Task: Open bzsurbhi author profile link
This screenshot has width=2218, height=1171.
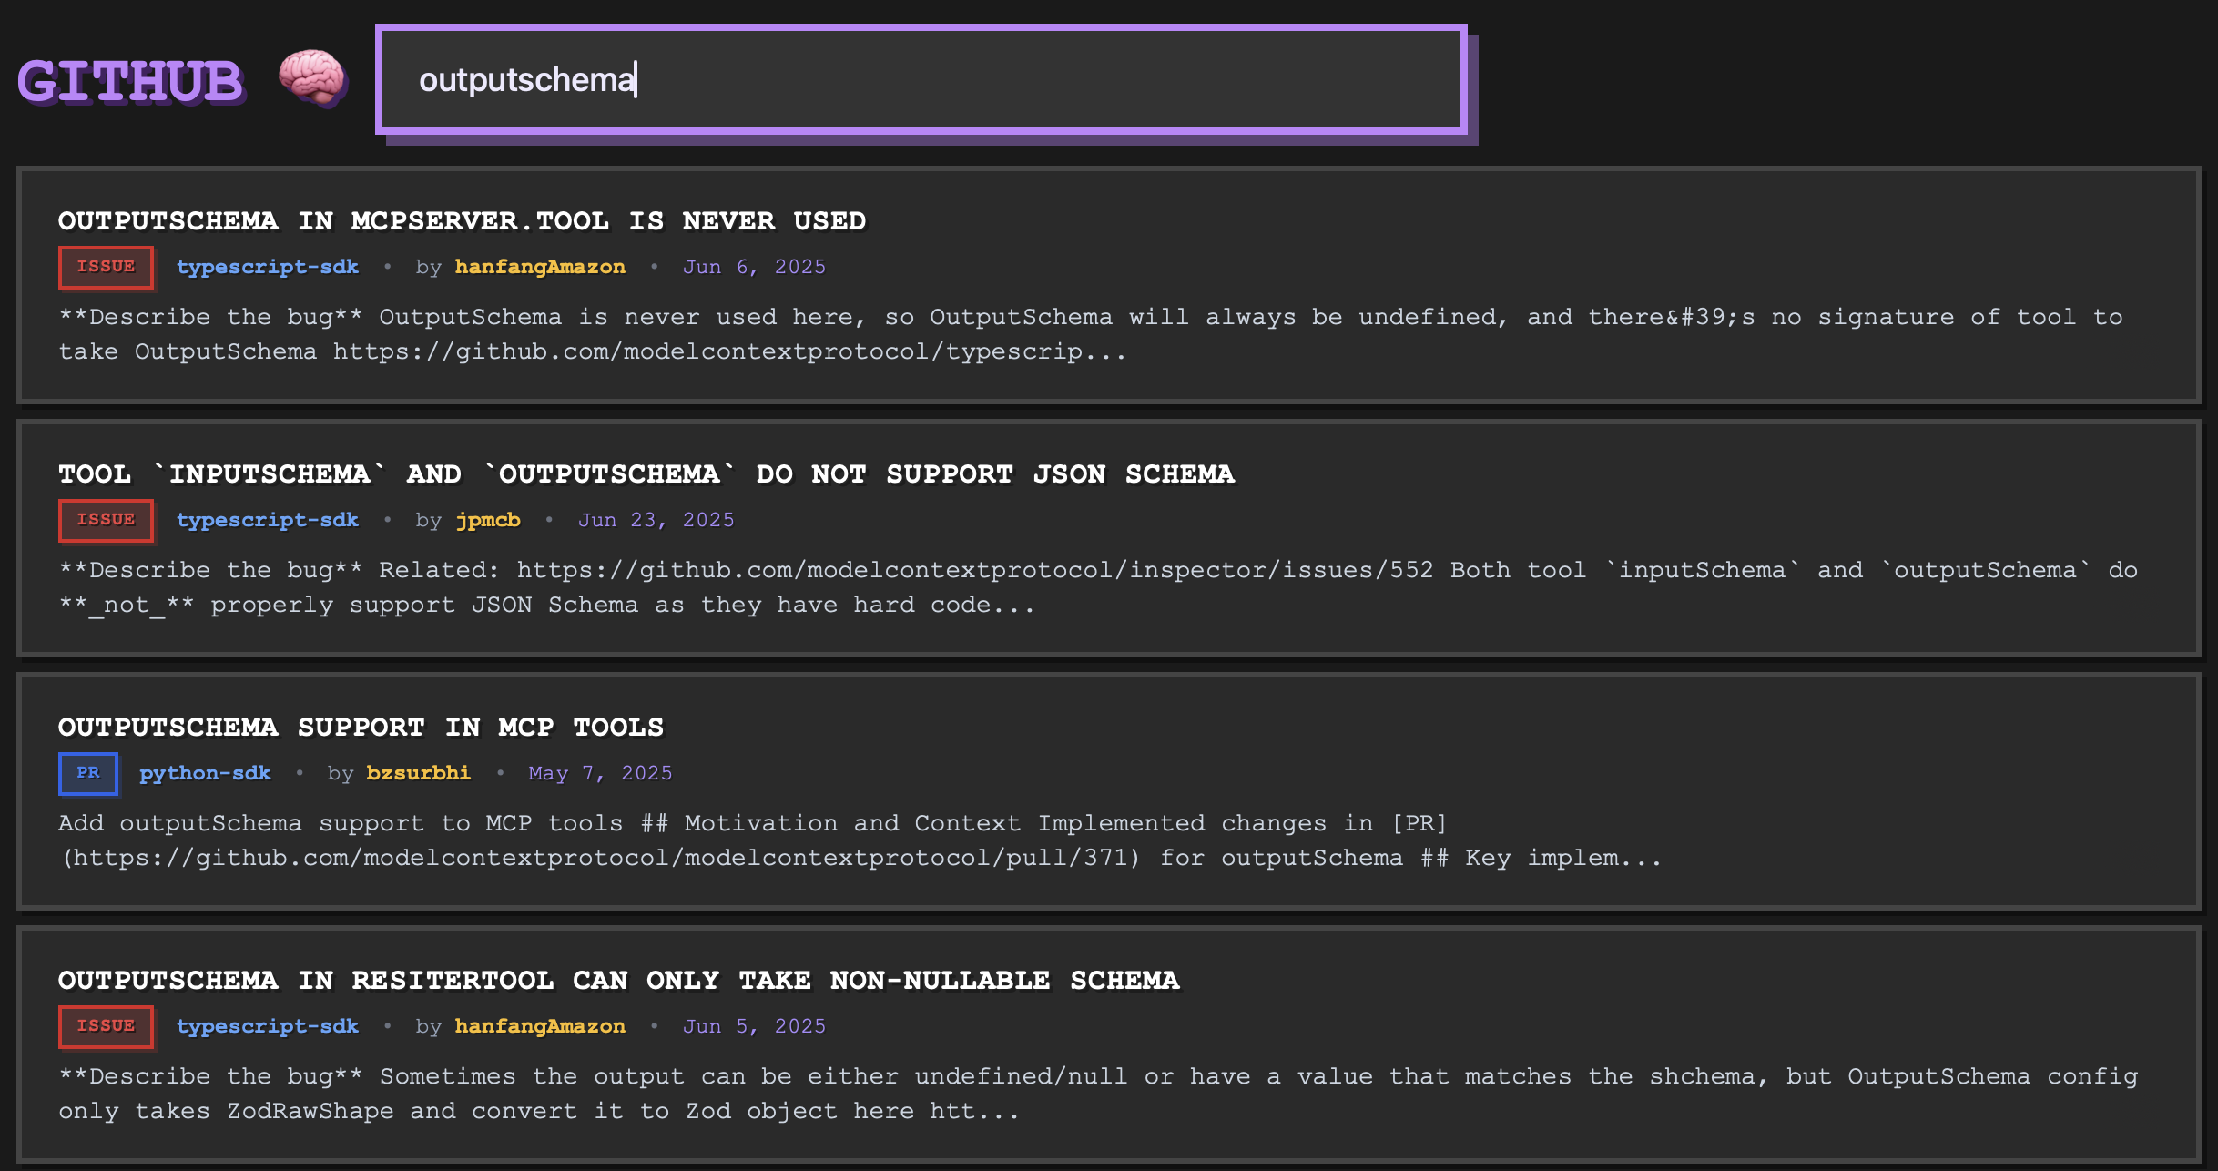Action: (418, 773)
